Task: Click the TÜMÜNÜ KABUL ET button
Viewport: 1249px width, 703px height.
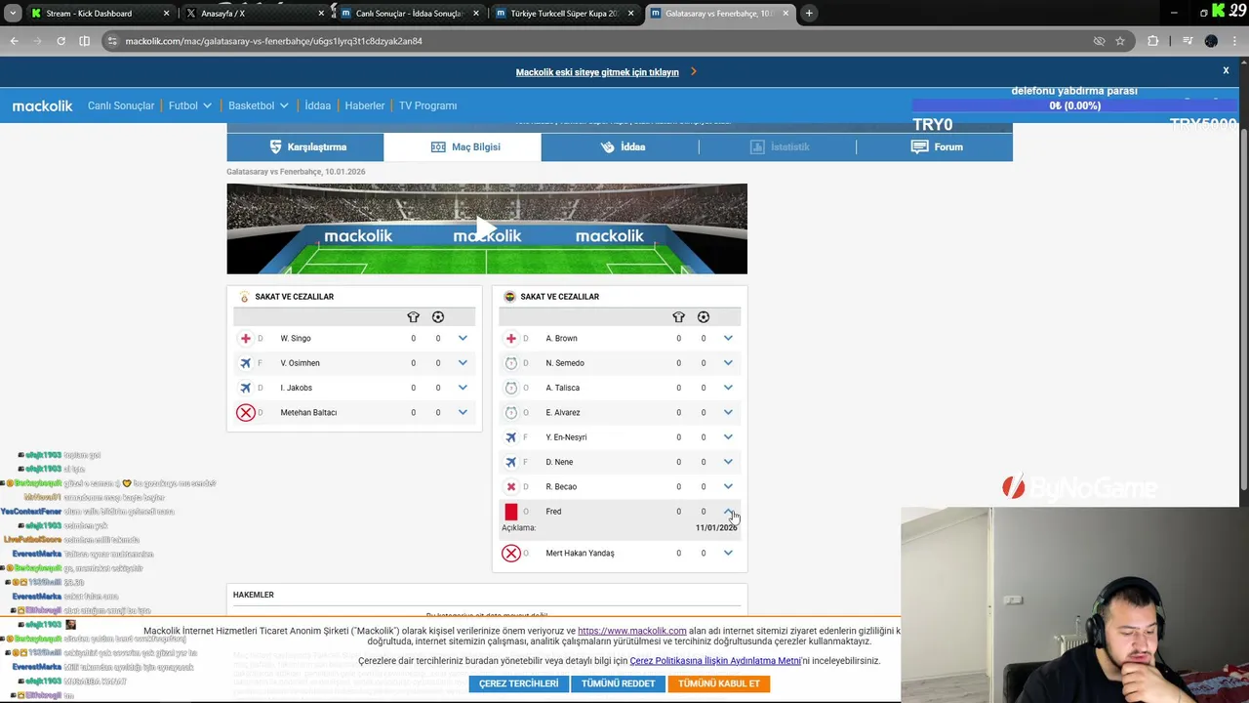Action: tap(719, 683)
